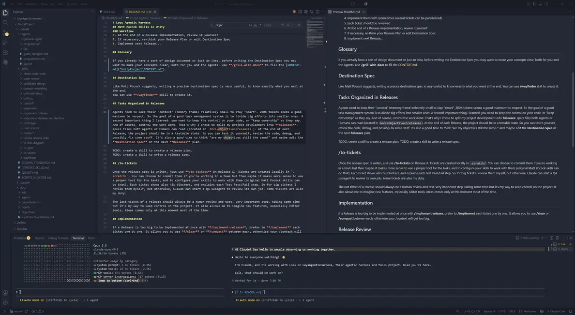Open the Explorer view in activity bar
This screenshot has width=575, height=315.
pyautogui.click(x=5, y=13)
